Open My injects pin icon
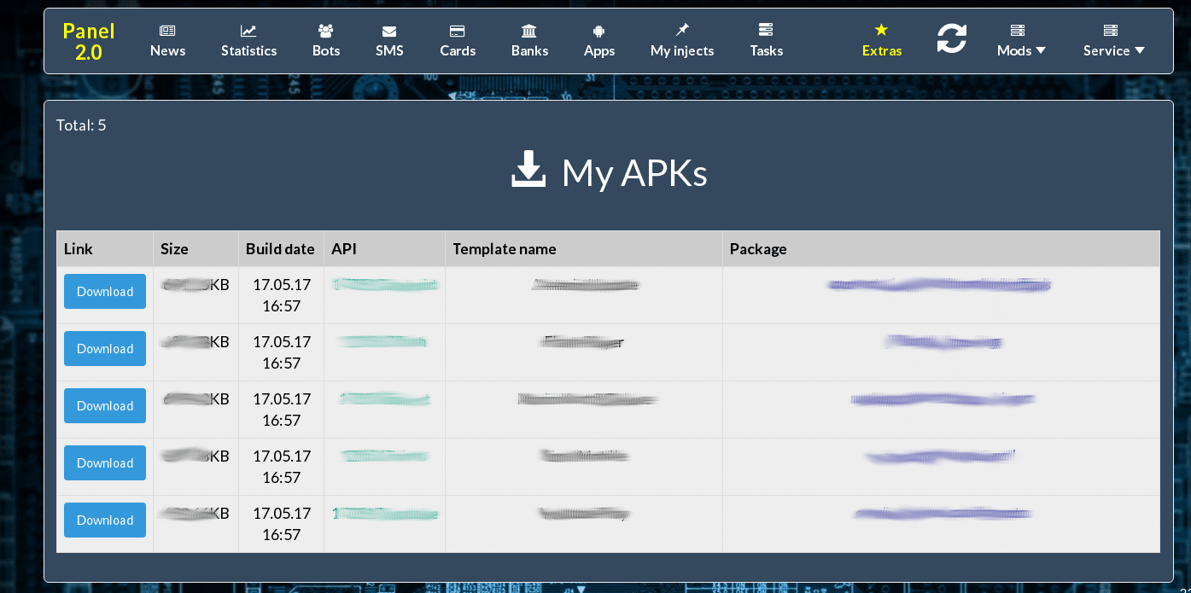This screenshot has width=1191, height=593. tap(682, 30)
